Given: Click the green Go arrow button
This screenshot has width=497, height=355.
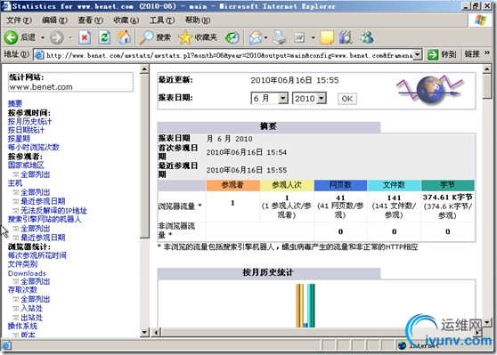Looking at the screenshot, I should pos(433,54).
